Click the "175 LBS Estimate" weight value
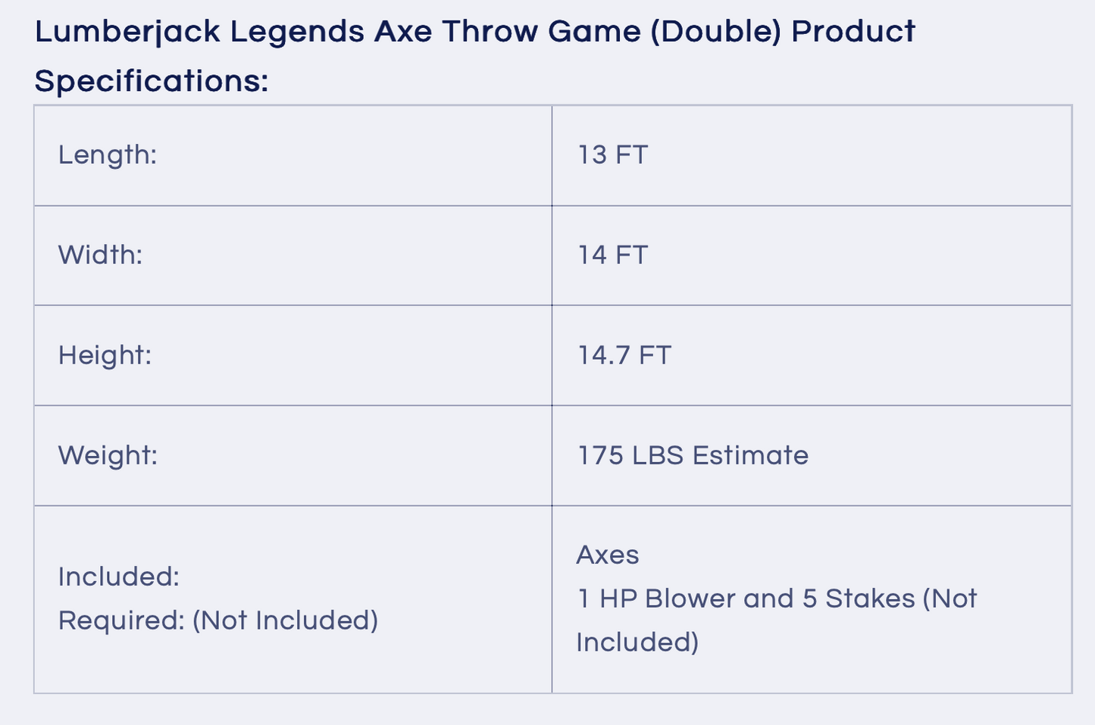 click(x=693, y=455)
